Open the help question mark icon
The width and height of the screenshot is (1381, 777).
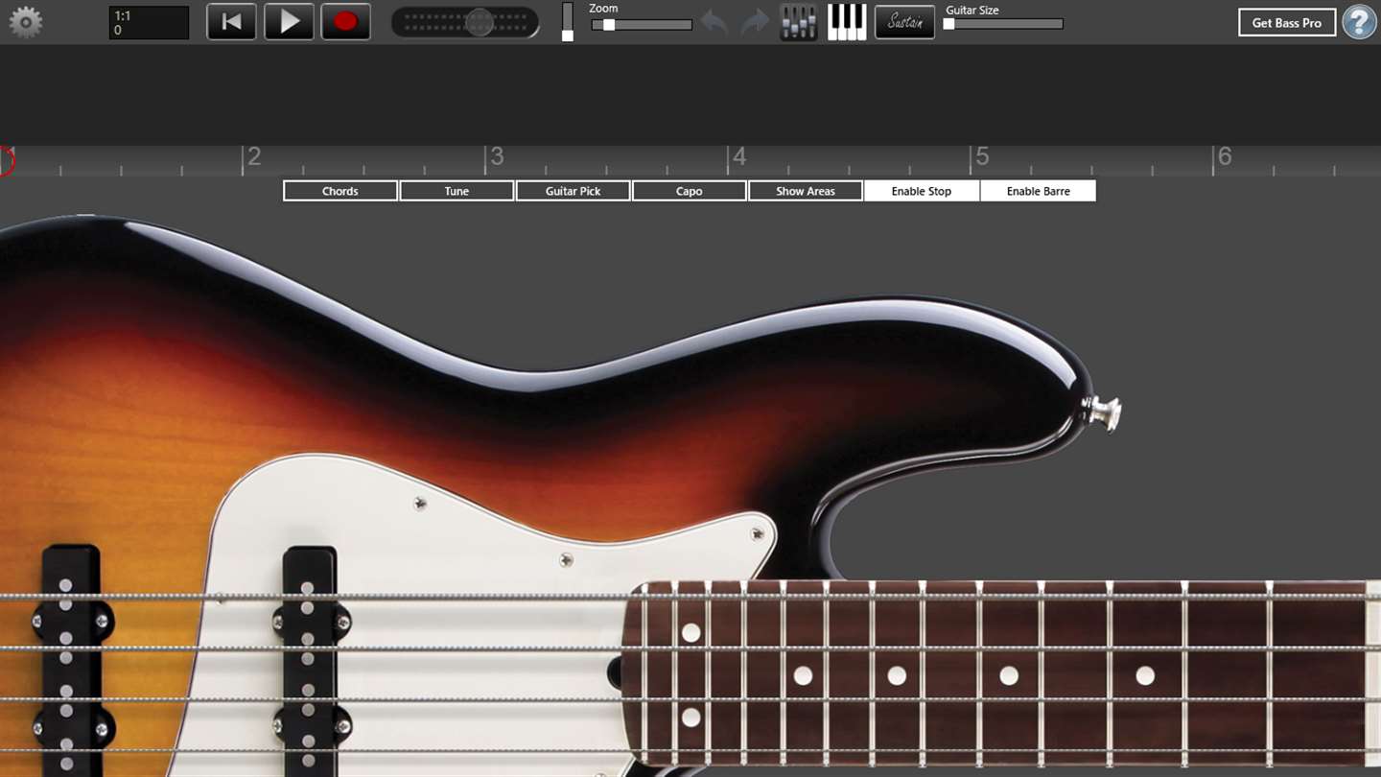pyautogui.click(x=1359, y=22)
